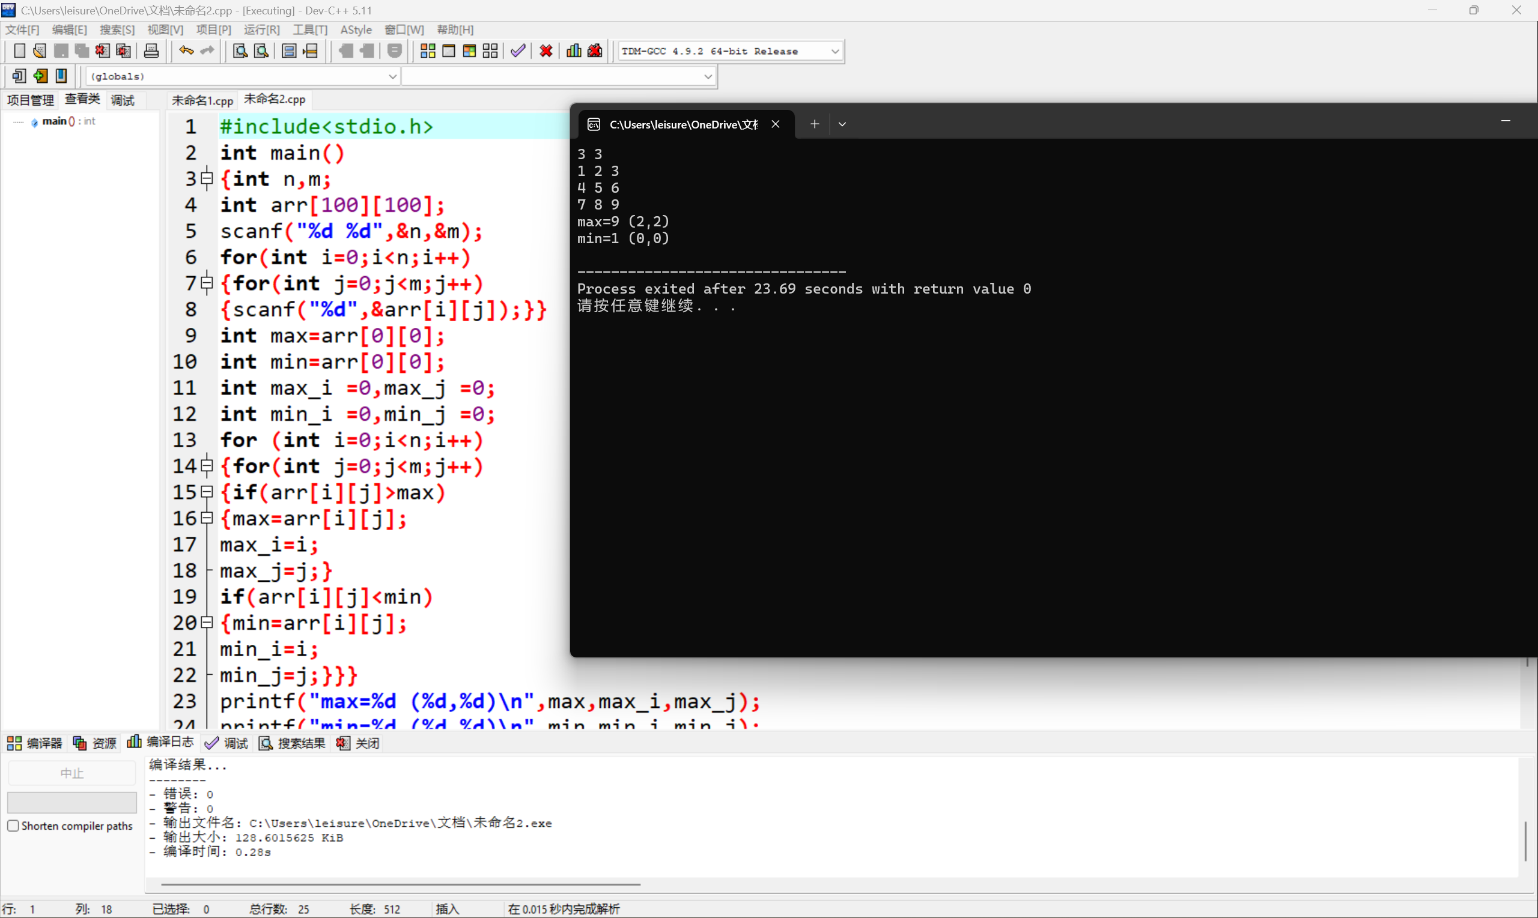Enable the Shorten compiler paths checkbox
The image size is (1538, 918).
[13, 825]
